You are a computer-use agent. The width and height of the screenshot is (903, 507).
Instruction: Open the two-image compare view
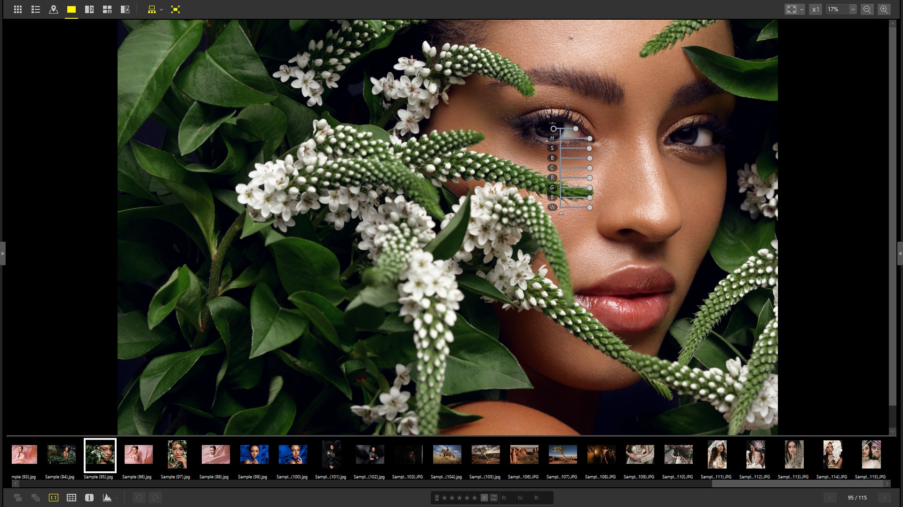point(89,9)
